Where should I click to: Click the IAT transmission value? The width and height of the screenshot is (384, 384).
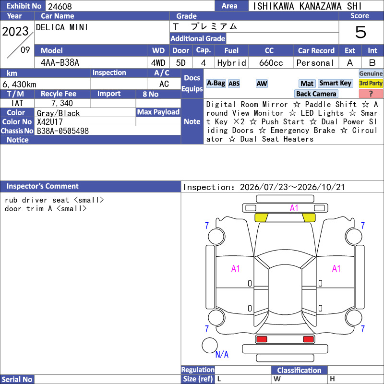point(17,103)
